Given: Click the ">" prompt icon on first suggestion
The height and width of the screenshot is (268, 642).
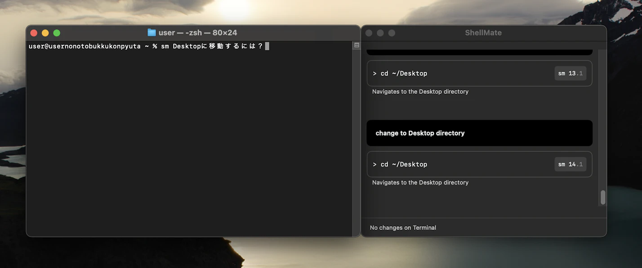Looking at the screenshot, I should [375, 73].
